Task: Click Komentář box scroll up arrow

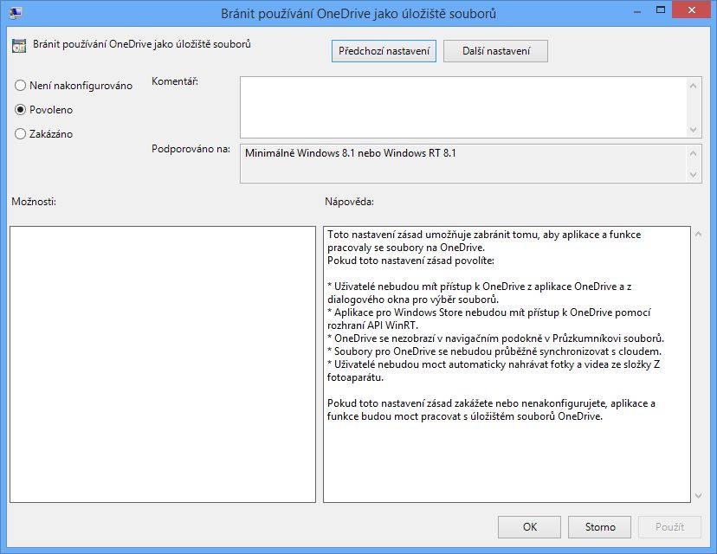Action: pyautogui.click(x=694, y=86)
